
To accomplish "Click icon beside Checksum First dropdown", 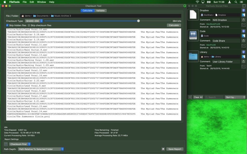I will pos(6,144).
